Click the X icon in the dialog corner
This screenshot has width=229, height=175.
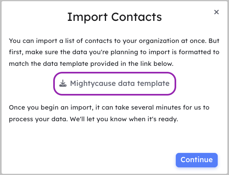[x=217, y=12]
